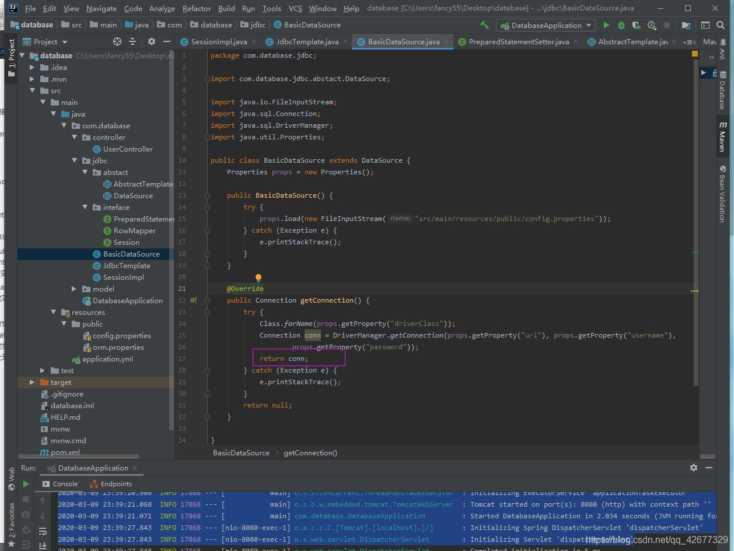The width and height of the screenshot is (734, 551).
Task: Start debugging with the bug icon
Action: click(x=621, y=25)
